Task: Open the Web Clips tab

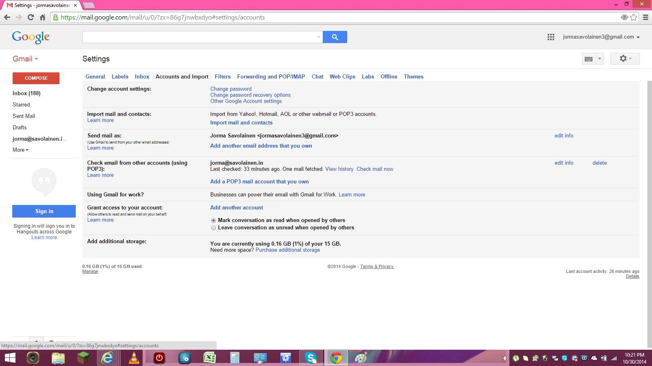Action: coord(342,76)
